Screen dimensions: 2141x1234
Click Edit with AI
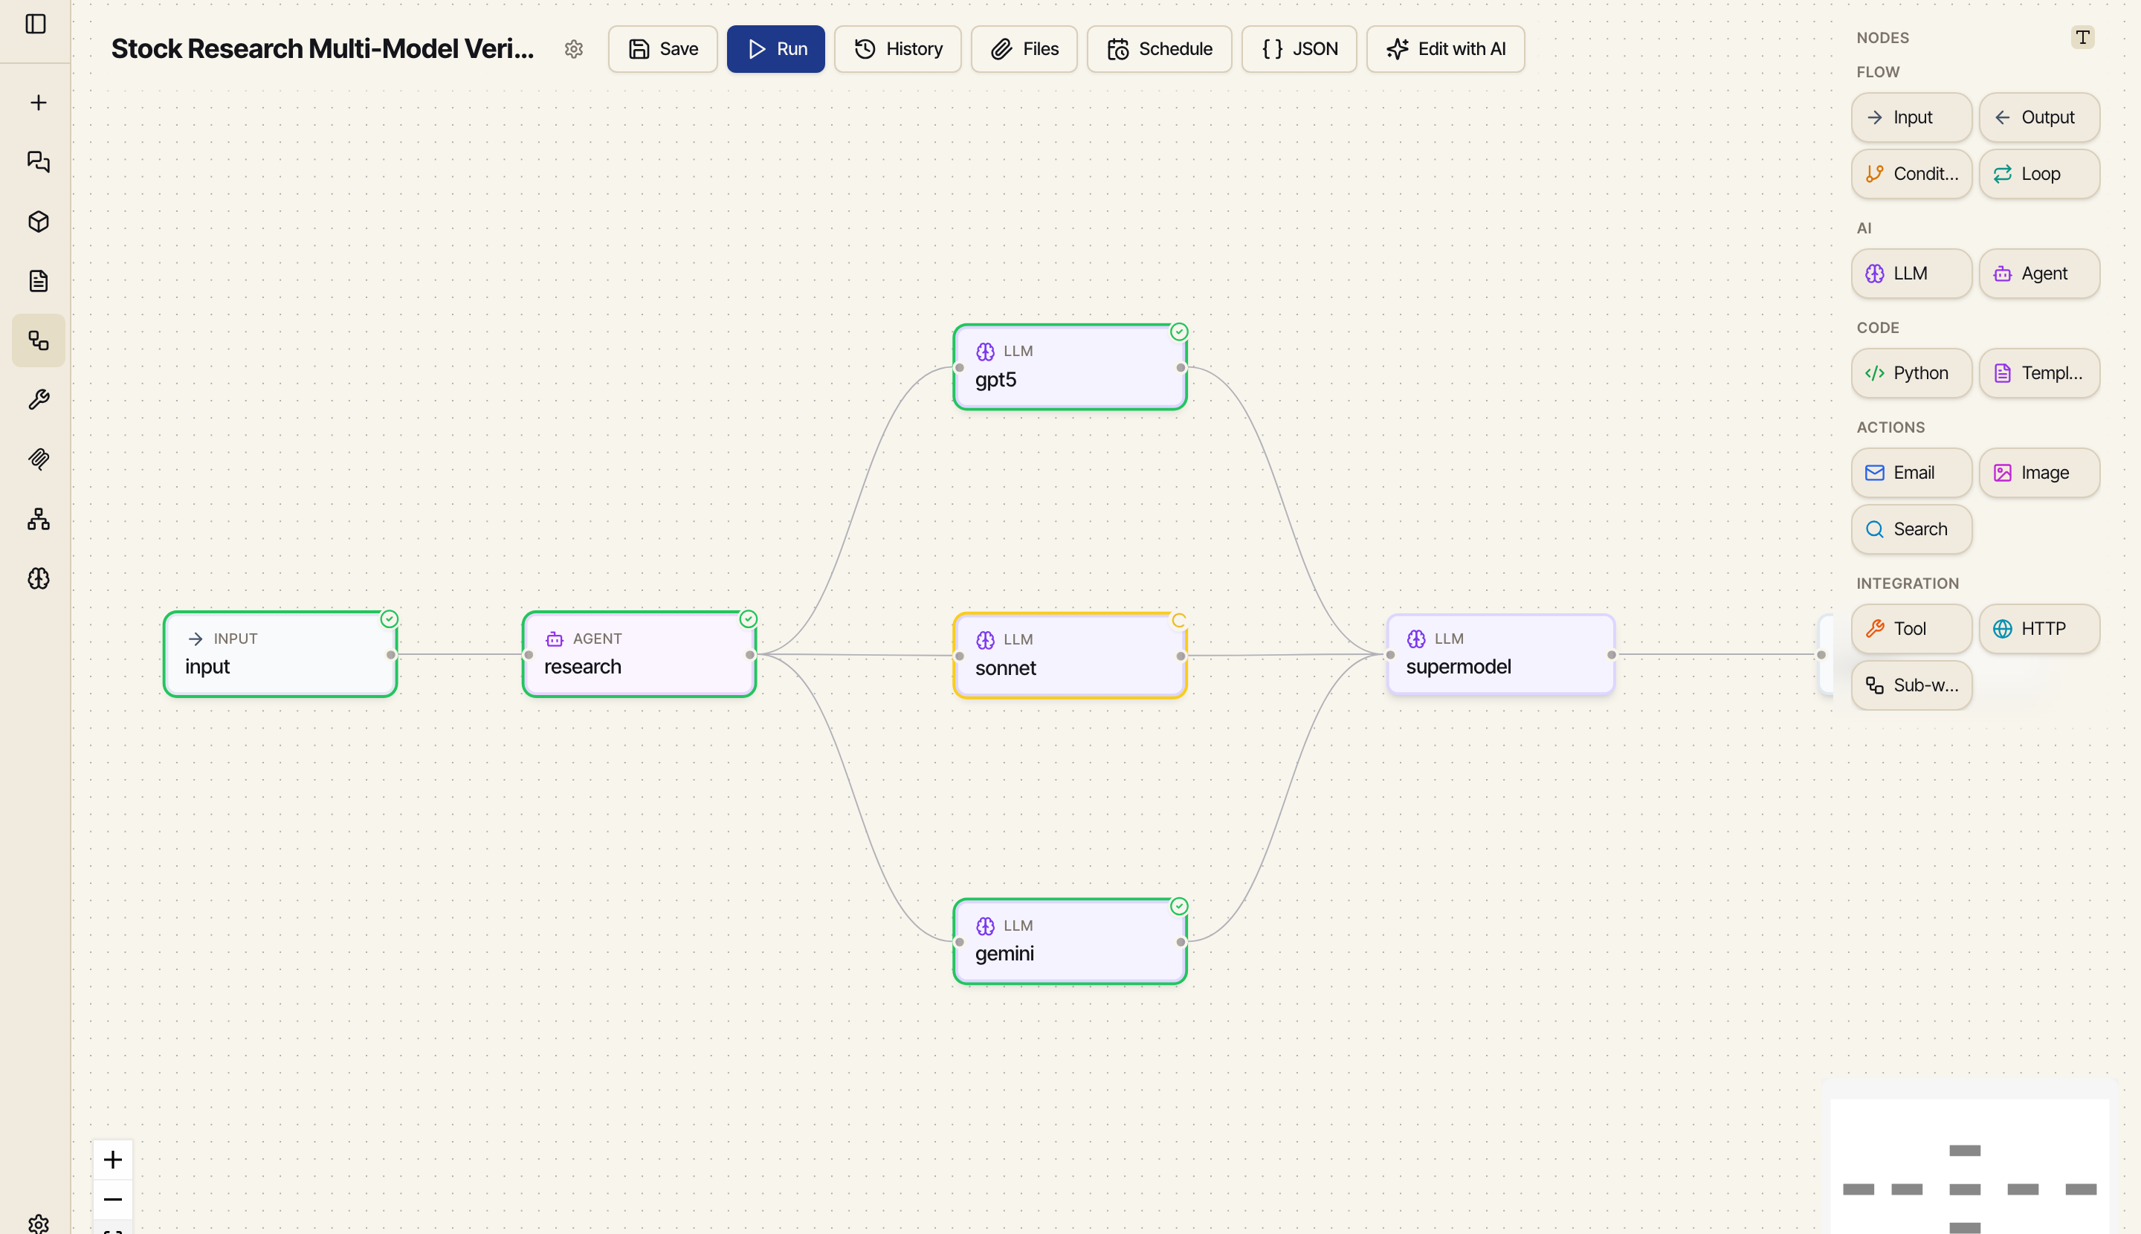pyautogui.click(x=1446, y=49)
